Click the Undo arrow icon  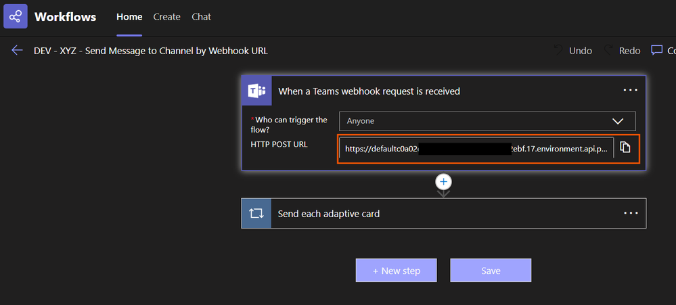point(559,51)
